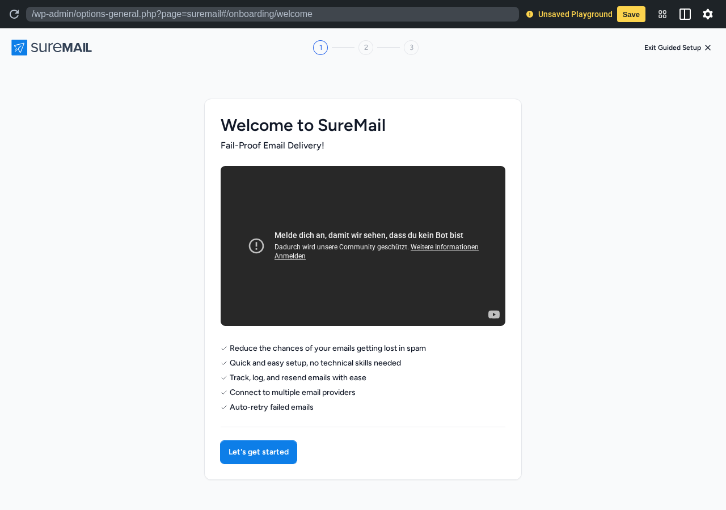The height and width of the screenshot is (510, 726).
Task: Close guided setup with X icon
Action: 708,48
